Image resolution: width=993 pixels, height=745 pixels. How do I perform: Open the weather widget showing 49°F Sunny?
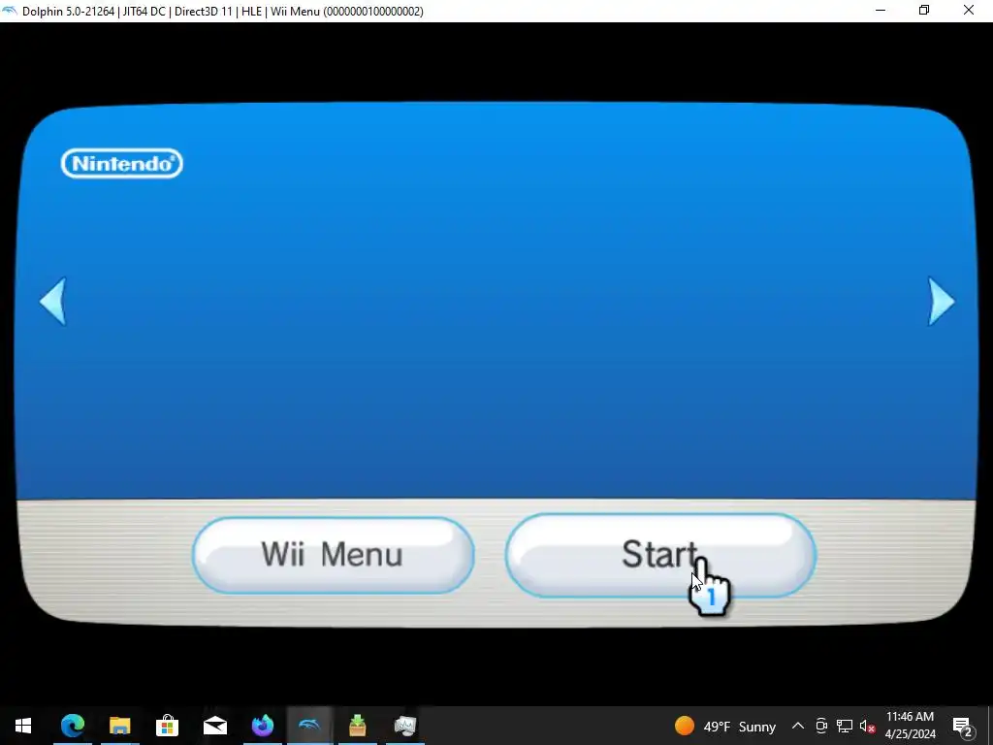[725, 726]
